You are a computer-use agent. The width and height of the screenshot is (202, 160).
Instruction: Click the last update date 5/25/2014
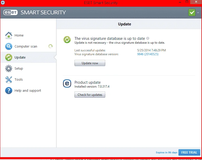click(x=152, y=50)
